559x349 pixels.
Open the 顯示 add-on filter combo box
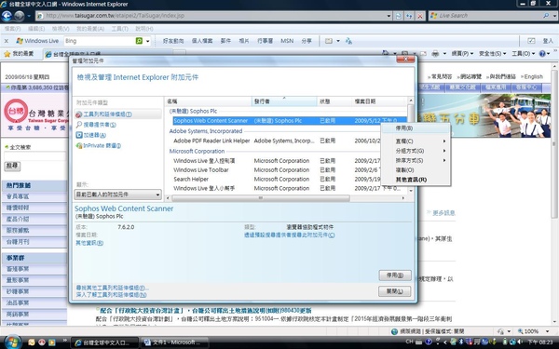pos(118,195)
